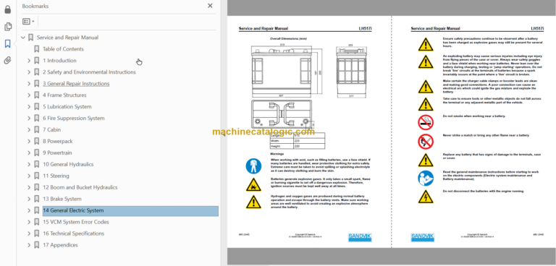Go to 9 Powertrain bookmark

tap(57, 153)
